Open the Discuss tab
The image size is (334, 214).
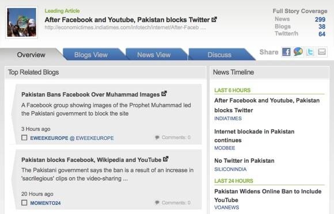tap(219, 55)
